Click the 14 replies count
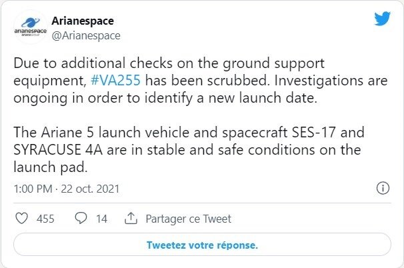This screenshot has height=268, width=404. click(102, 219)
